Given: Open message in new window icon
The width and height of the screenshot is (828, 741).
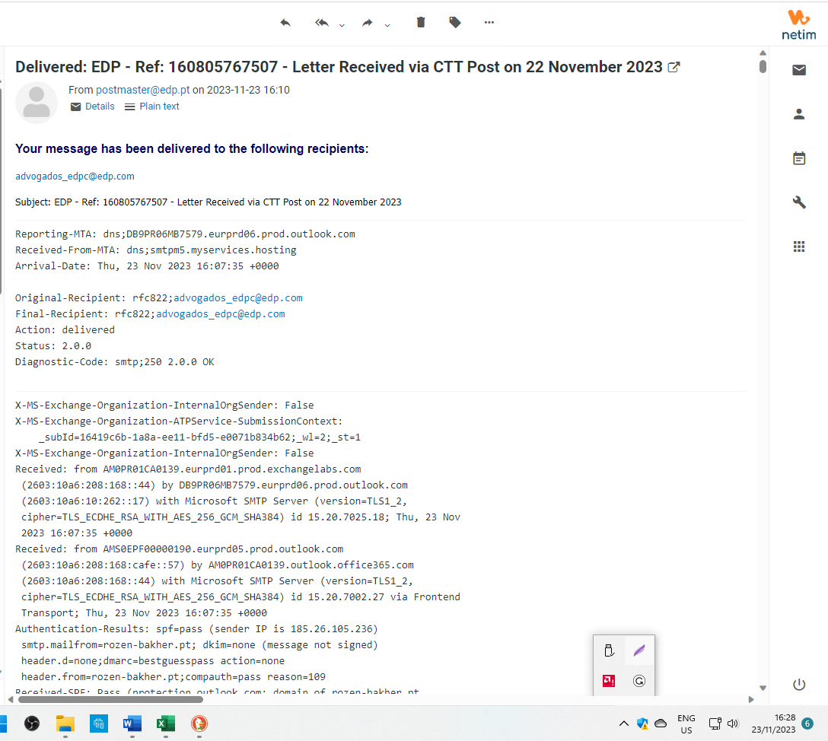Looking at the screenshot, I should pos(674,67).
